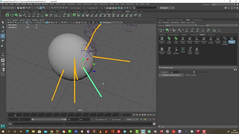This screenshot has height=134, width=239.
Task: Switch to the Utilities tab
Action: click(x=202, y=35)
